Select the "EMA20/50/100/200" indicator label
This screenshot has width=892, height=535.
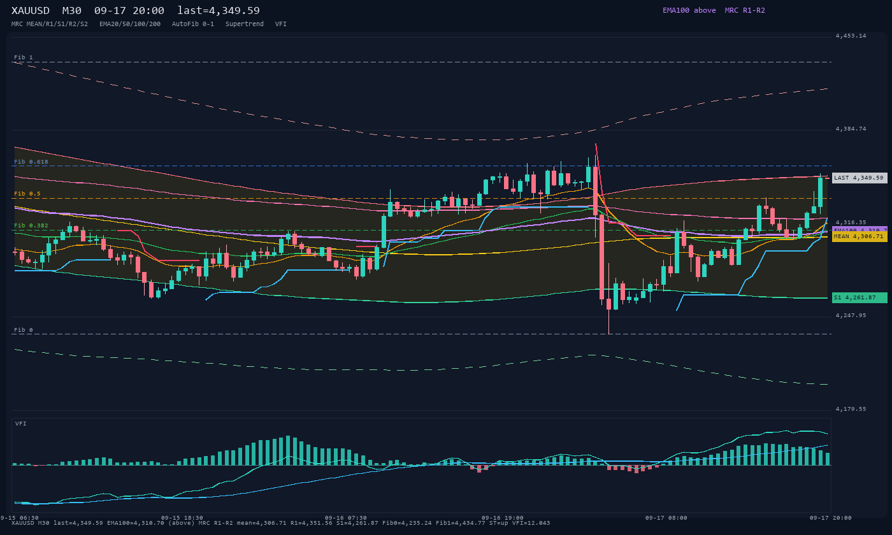[x=130, y=24]
